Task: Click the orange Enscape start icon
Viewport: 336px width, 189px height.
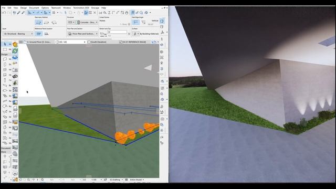Action: [15, 45]
